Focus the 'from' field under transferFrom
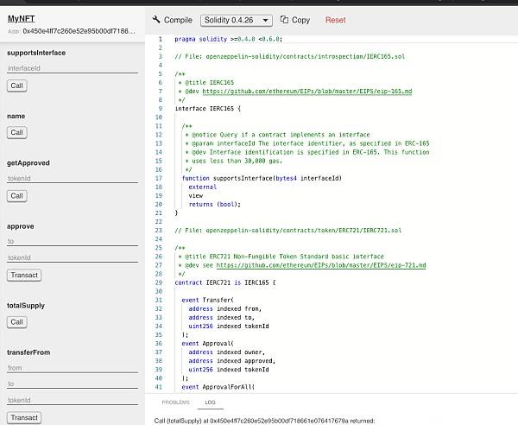The image size is (518, 425). point(73,368)
